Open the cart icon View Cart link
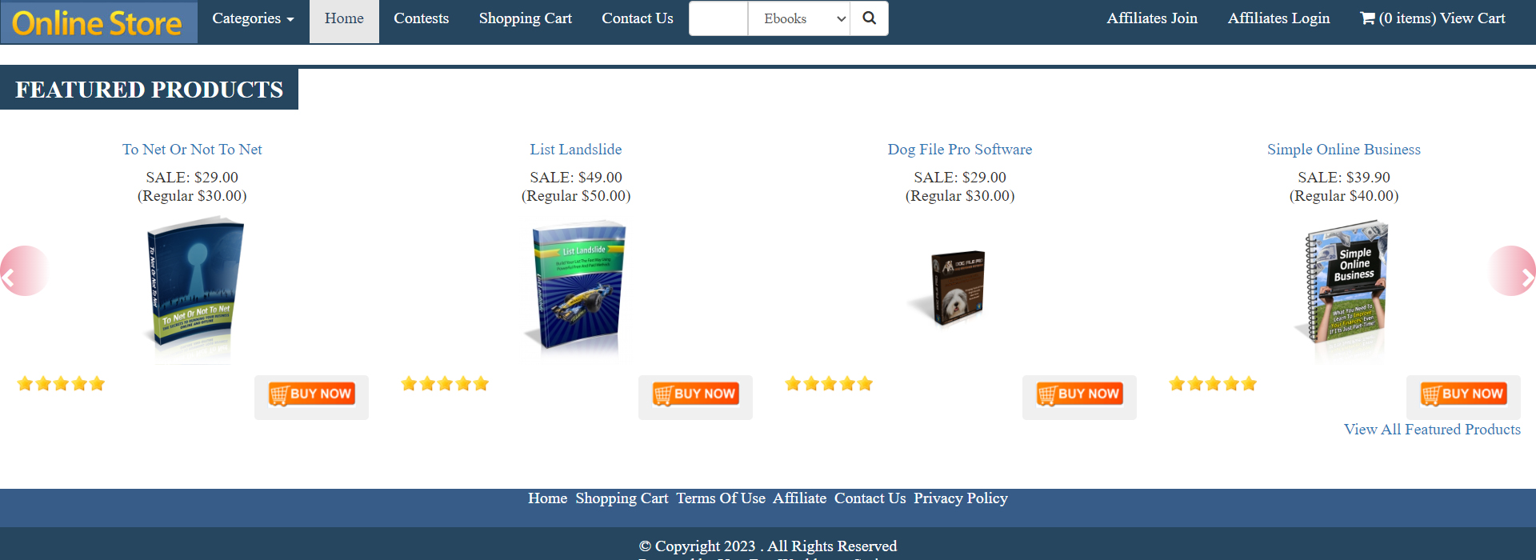 coord(1432,18)
